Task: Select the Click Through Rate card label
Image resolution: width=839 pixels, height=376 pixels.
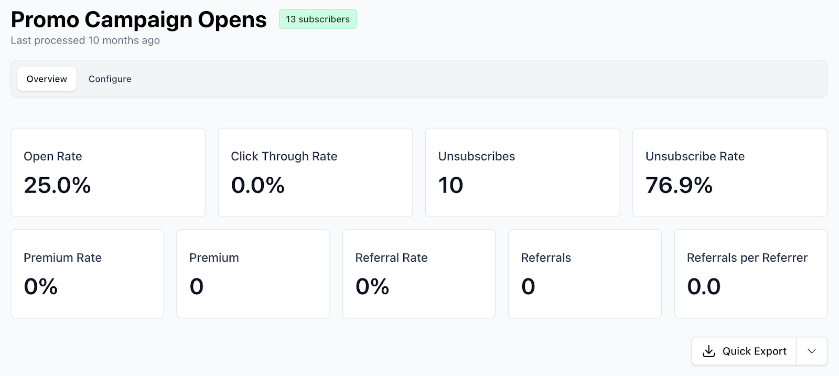Action: [284, 156]
